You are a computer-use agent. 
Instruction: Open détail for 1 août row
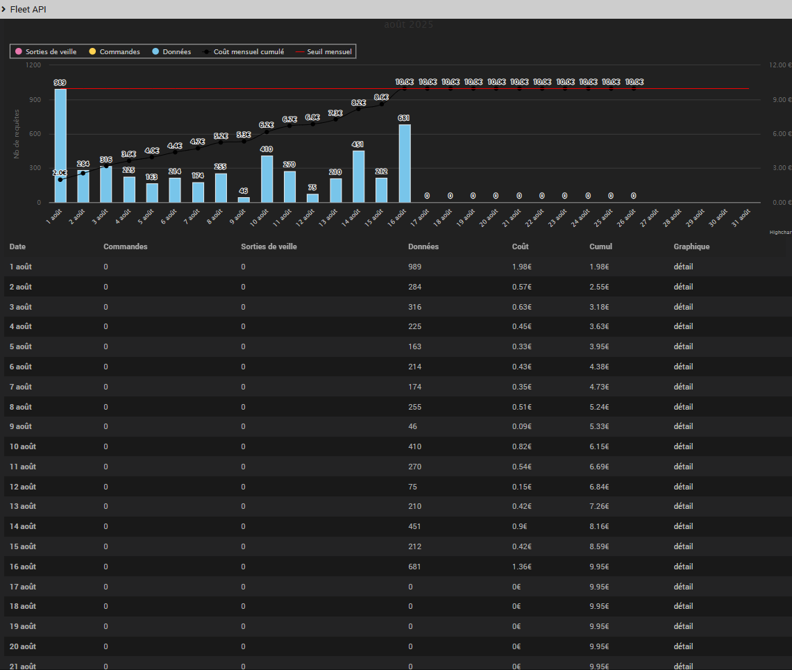[x=683, y=267]
